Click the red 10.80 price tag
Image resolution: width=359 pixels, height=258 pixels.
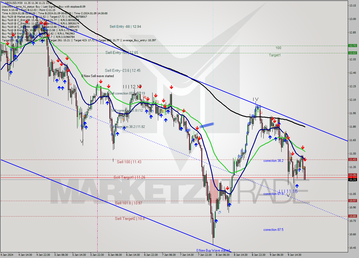(x=353, y=216)
